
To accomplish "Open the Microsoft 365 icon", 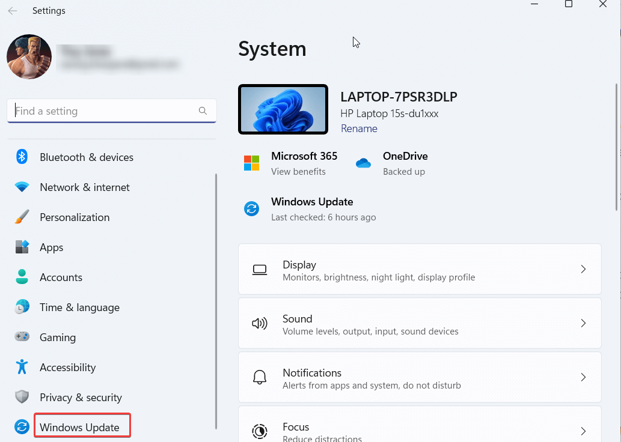I will pos(252,163).
